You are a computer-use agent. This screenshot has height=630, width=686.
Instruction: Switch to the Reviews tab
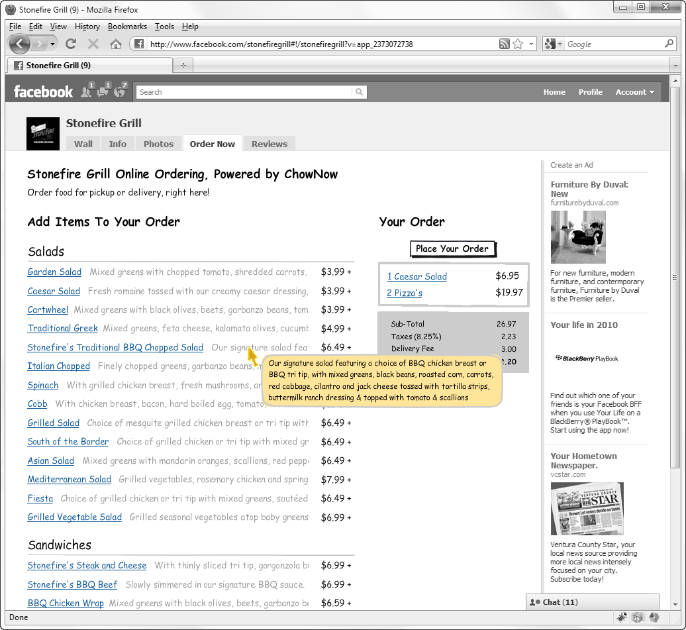269,144
